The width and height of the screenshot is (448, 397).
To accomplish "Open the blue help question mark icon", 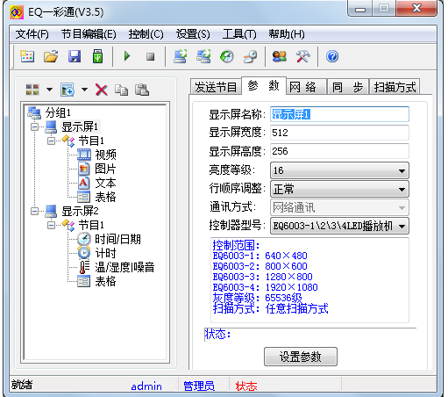I will [332, 56].
